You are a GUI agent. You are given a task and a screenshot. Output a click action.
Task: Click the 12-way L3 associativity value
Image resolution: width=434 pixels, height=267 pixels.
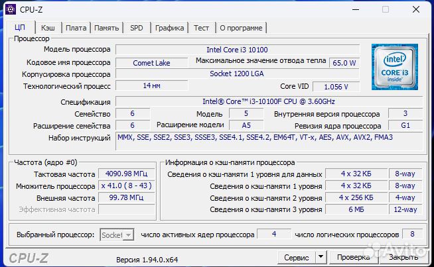[x=405, y=209]
